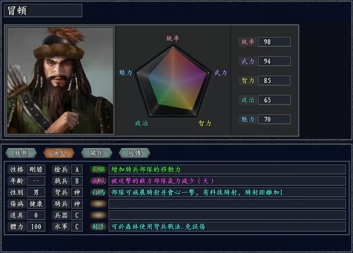
Task: Click the 體力 value 100
Action: coord(36,227)
